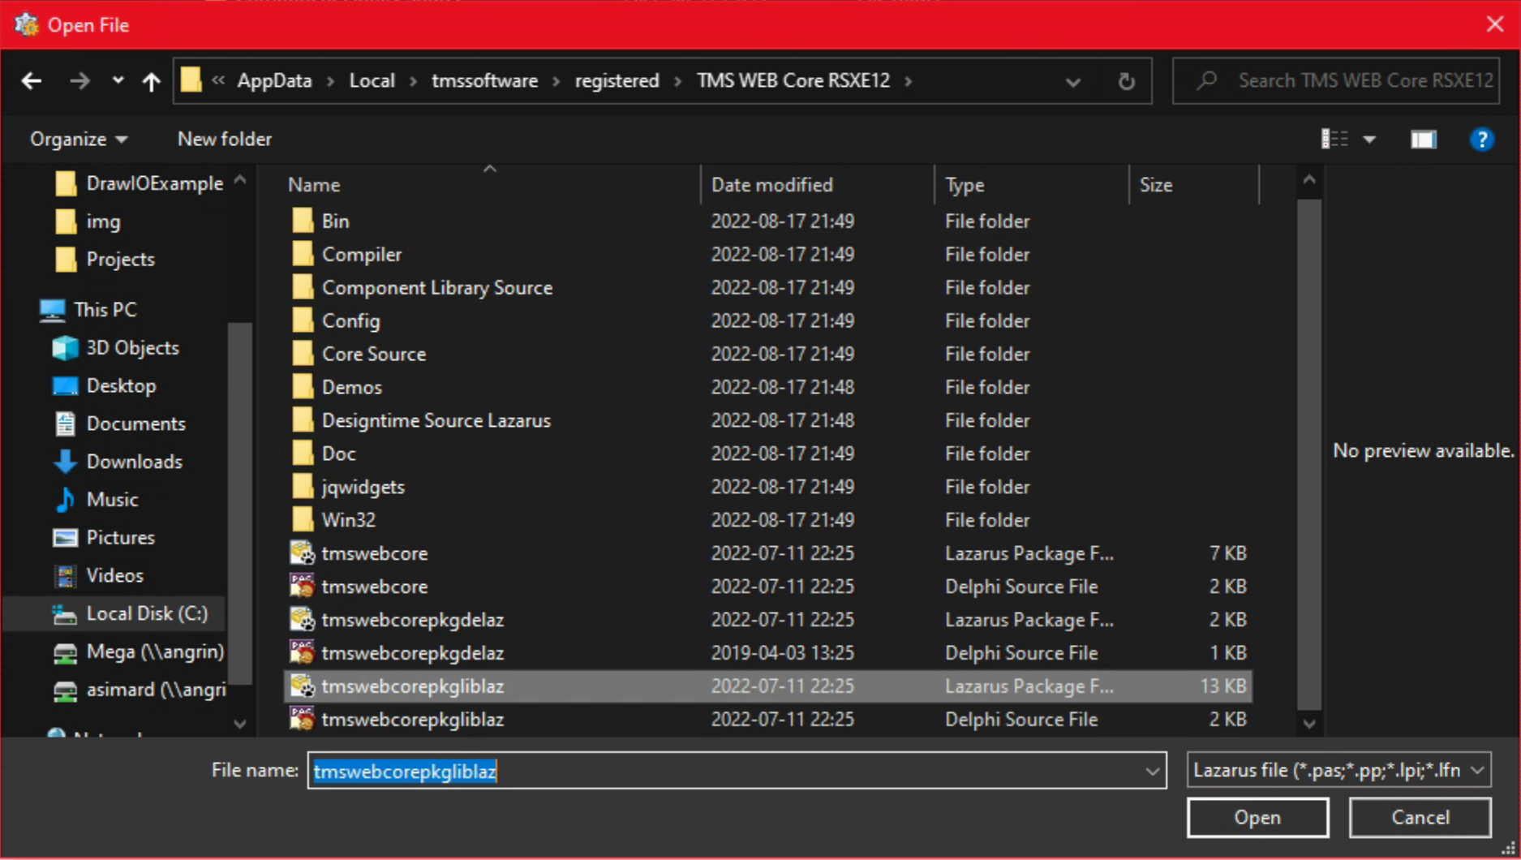This screenshot has height=860, width=1521.
Task: Expand the File name history dropdown
Action: coord(1152,771)
